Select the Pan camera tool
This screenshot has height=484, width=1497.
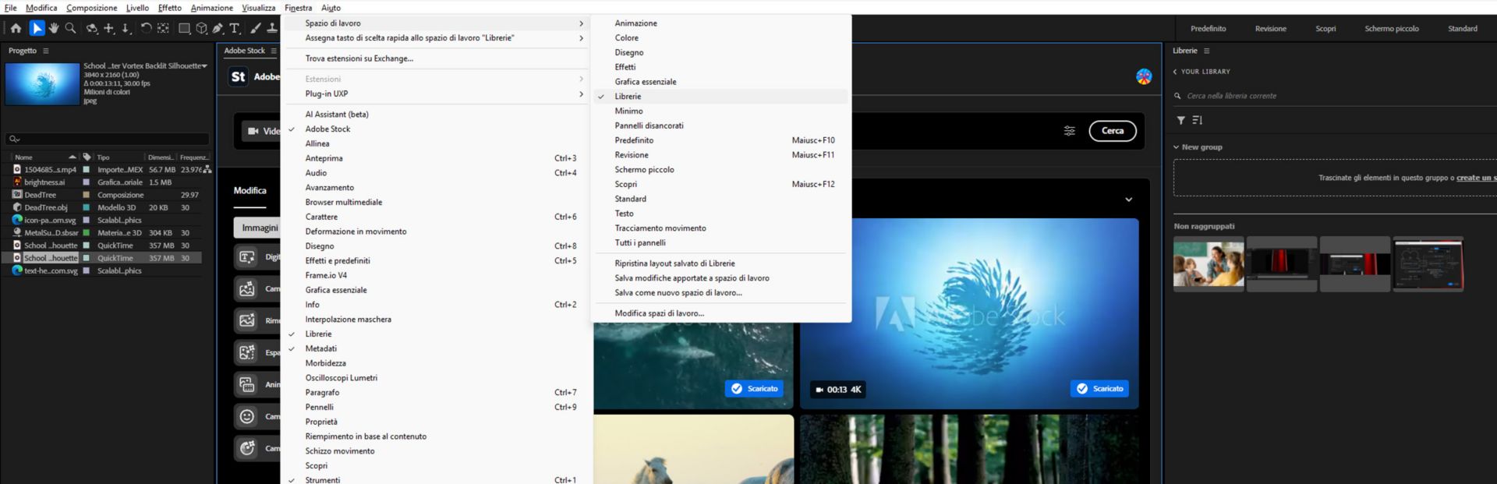(x=109, y=28)
